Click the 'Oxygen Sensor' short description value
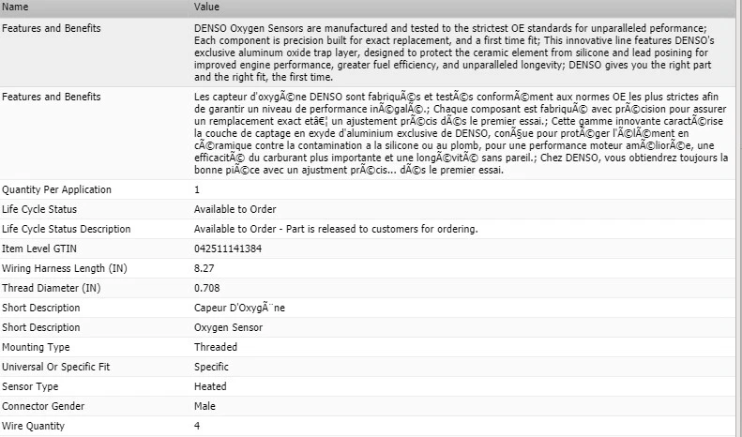The height and width of the screenshot is (437, 742). coord(228,327)
